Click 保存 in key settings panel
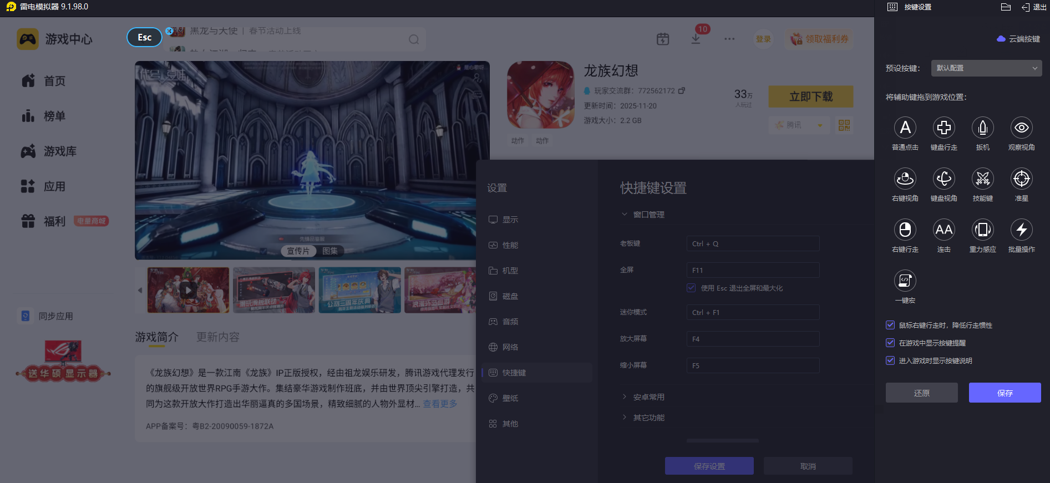This screenshot has width=1050, height=483. [x=1005, y=393]
